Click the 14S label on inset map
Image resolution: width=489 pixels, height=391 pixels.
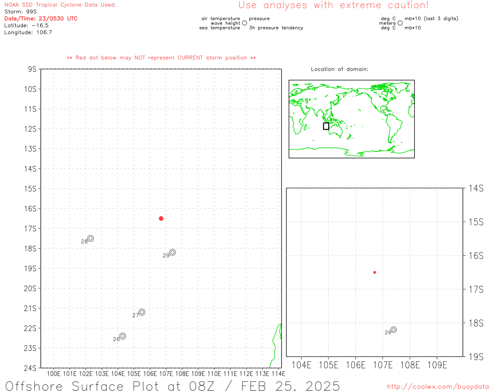point(476,188)
